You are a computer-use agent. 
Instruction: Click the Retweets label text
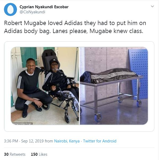[17, 154]
